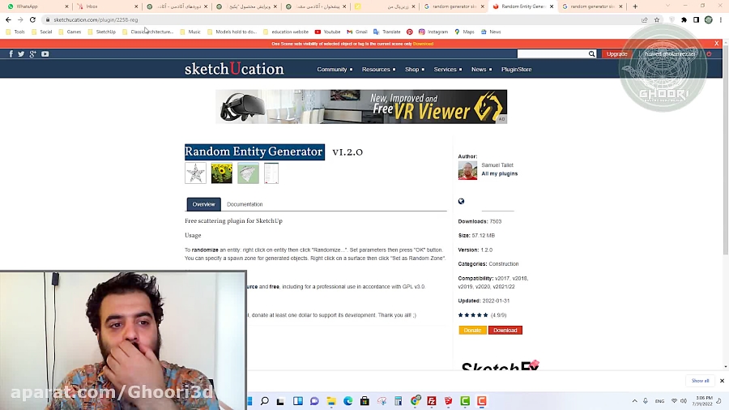Click the logout power icon next to username

tap(709, 54)
